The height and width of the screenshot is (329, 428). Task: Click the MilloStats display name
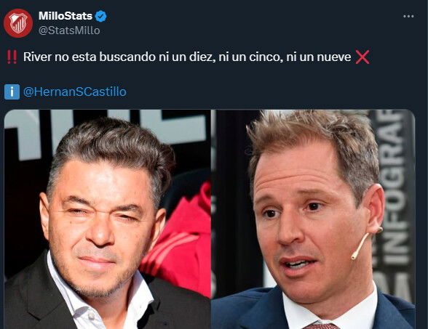(66, 16)
